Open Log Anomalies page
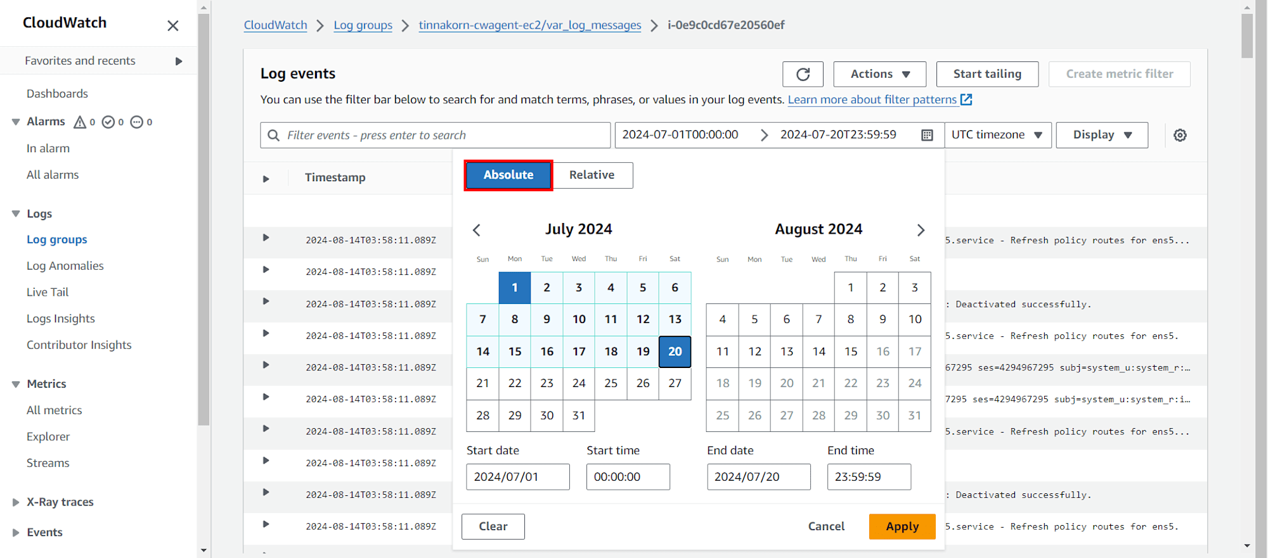This screenshot has width=1268, height=558. coord(65,266)
